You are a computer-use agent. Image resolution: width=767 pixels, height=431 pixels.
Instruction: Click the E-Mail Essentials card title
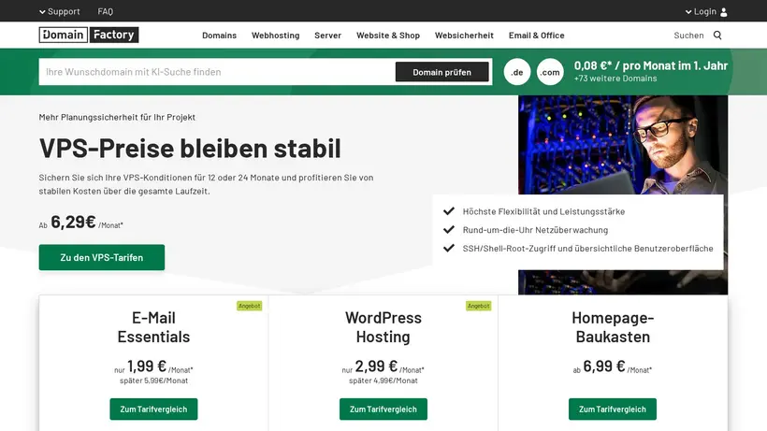153,327
